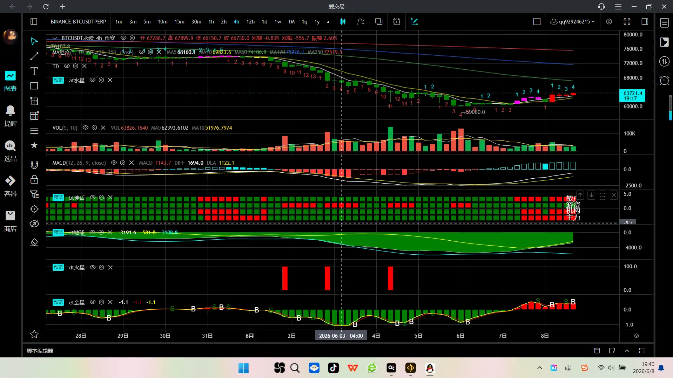The image size is (673, 378).
Task: Open the 容器 container section
Action: (x=10, y=186)
